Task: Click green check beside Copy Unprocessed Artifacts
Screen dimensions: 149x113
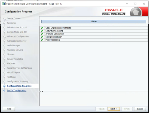Action: pos(42,28)
